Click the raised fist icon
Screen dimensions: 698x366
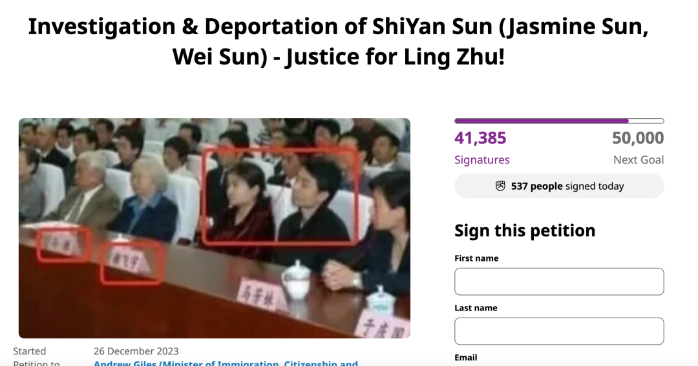(x=500, y=186)
